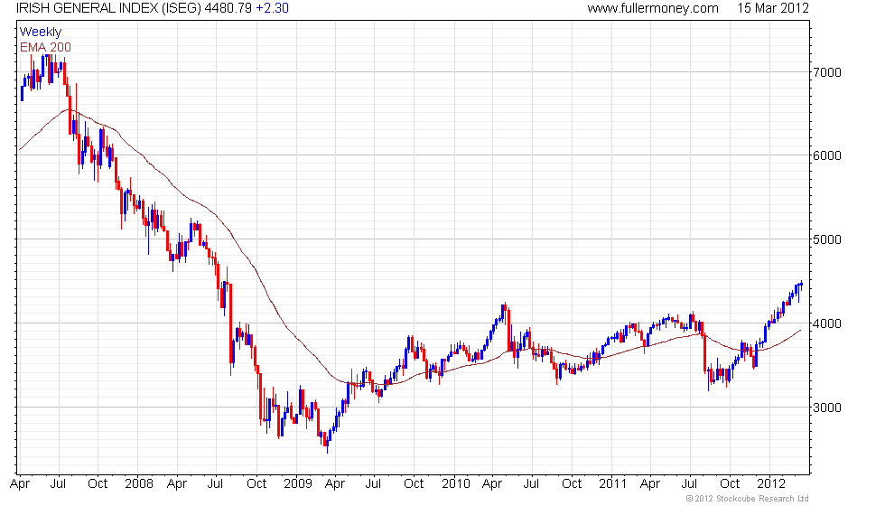Click the 2010 x-axis label
Viewport: 885px width, 506px height.
(456, 484)
